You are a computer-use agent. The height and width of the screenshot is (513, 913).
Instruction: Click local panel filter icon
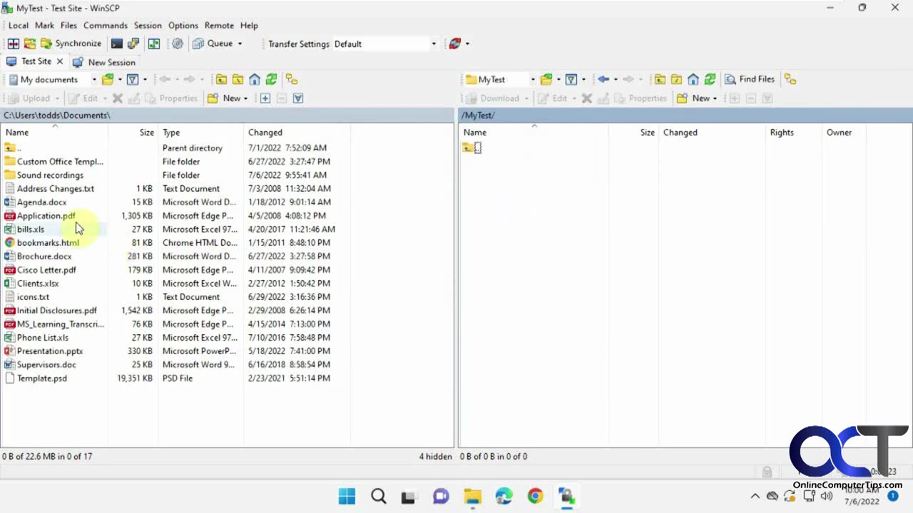tap(133, 79)
